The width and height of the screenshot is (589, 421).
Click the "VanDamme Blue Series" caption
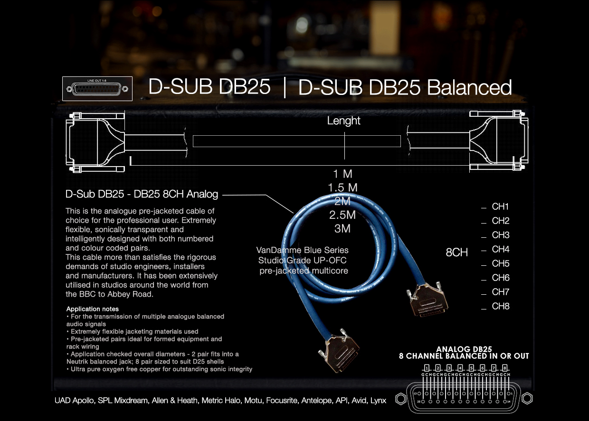tap(303, 250)
